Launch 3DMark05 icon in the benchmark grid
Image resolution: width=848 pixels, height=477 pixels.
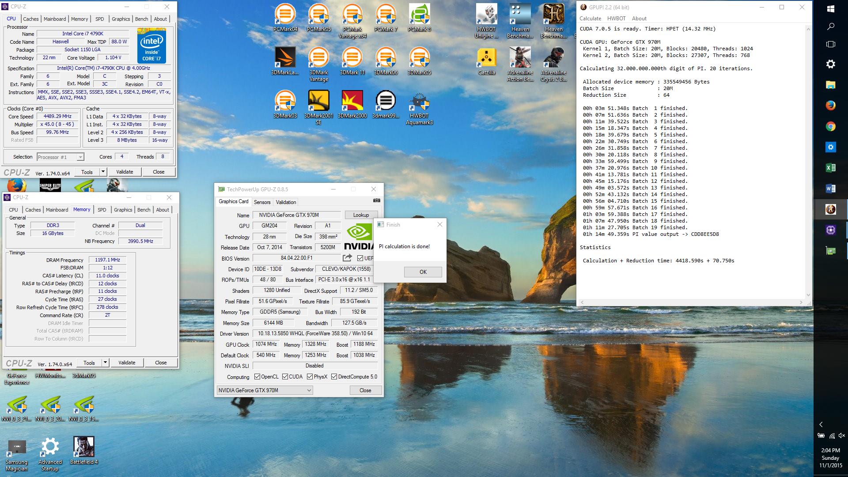coord(419,61)
